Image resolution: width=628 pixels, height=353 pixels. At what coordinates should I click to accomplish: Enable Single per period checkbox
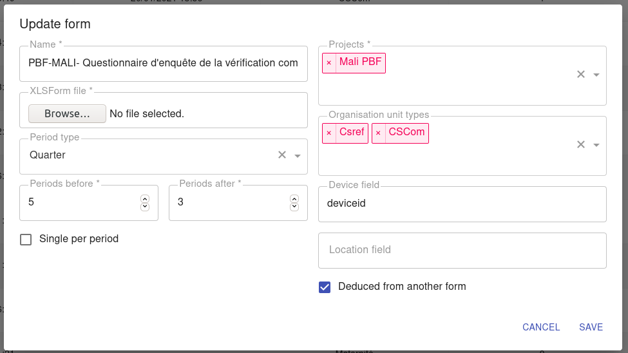[26, 240]
